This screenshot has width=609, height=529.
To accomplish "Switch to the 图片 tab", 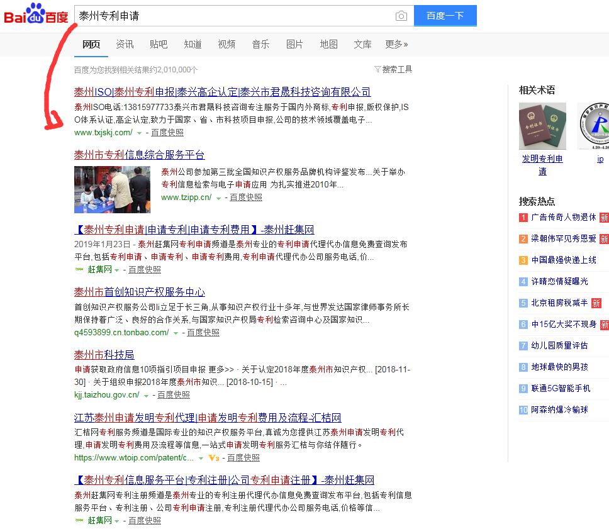I will click(x=294, y=44).
